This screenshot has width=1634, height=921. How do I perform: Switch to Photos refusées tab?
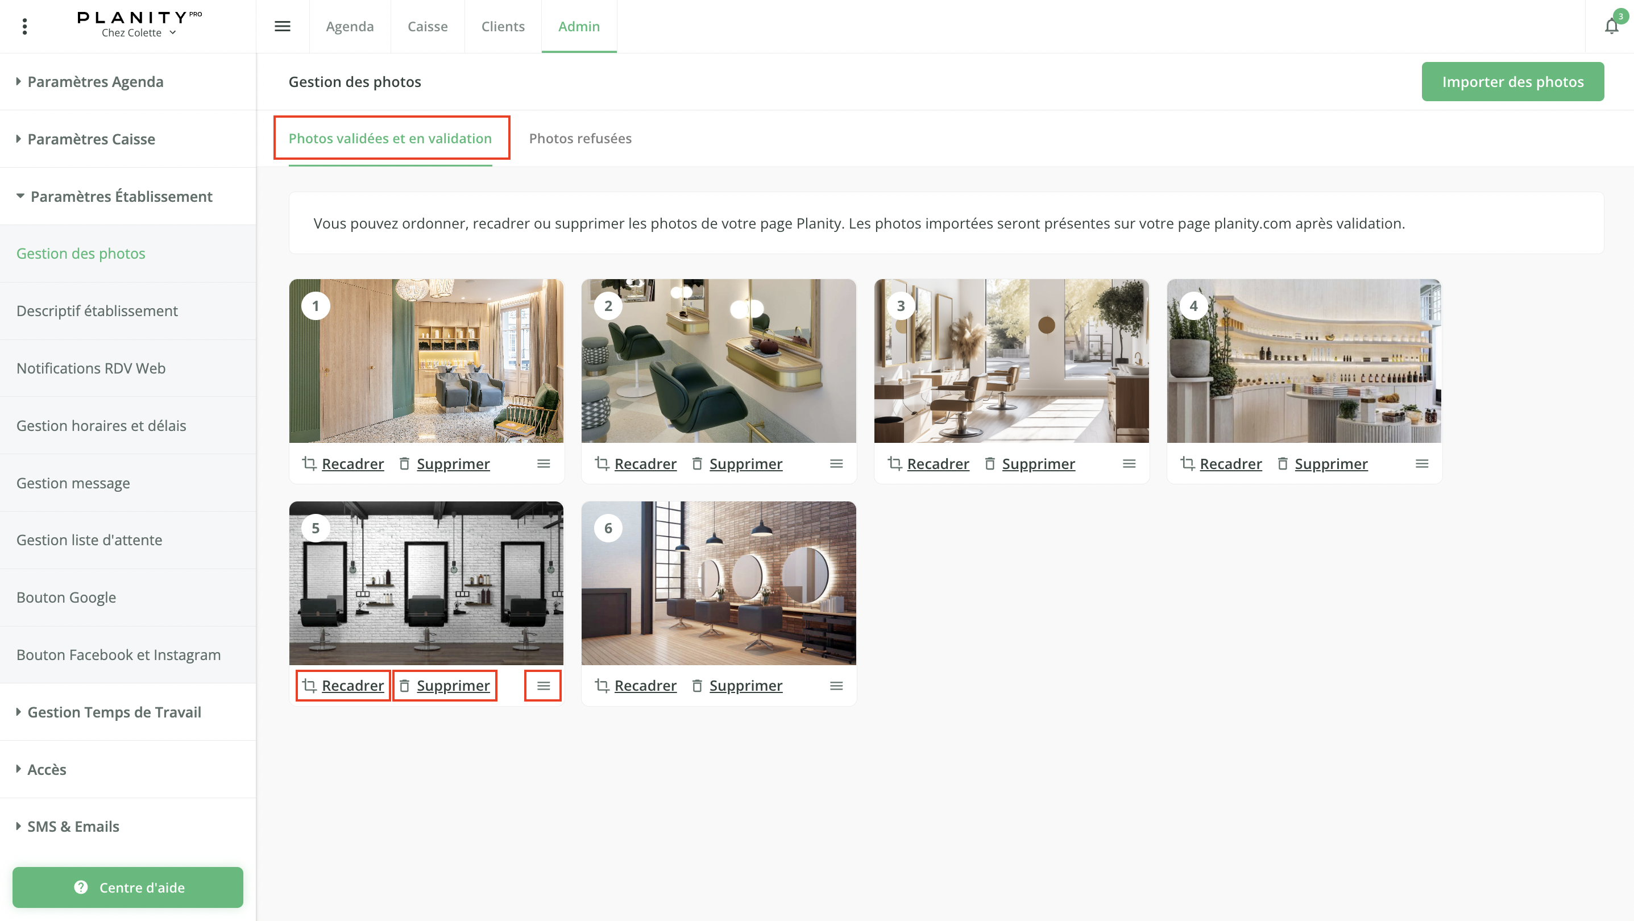580,138
